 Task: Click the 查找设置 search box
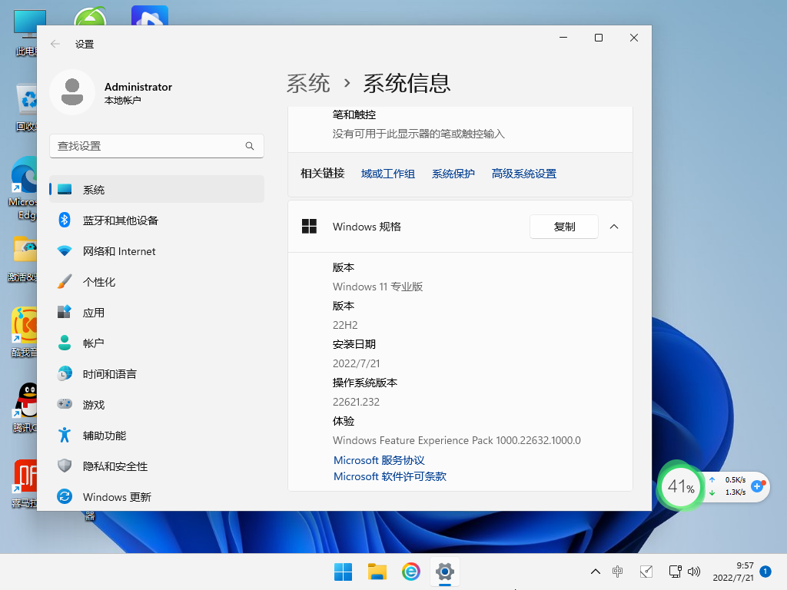pyautogui.click(x=157, y=146)
